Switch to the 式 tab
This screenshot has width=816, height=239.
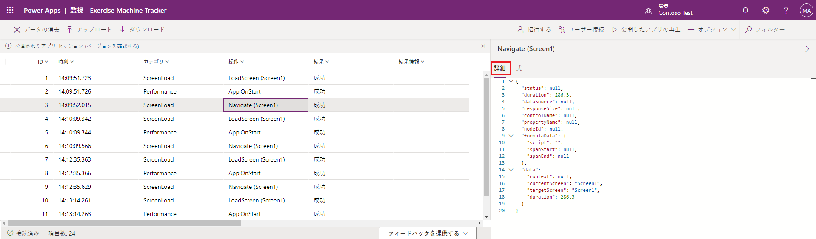pyautogui.click(x=519, y=68)
